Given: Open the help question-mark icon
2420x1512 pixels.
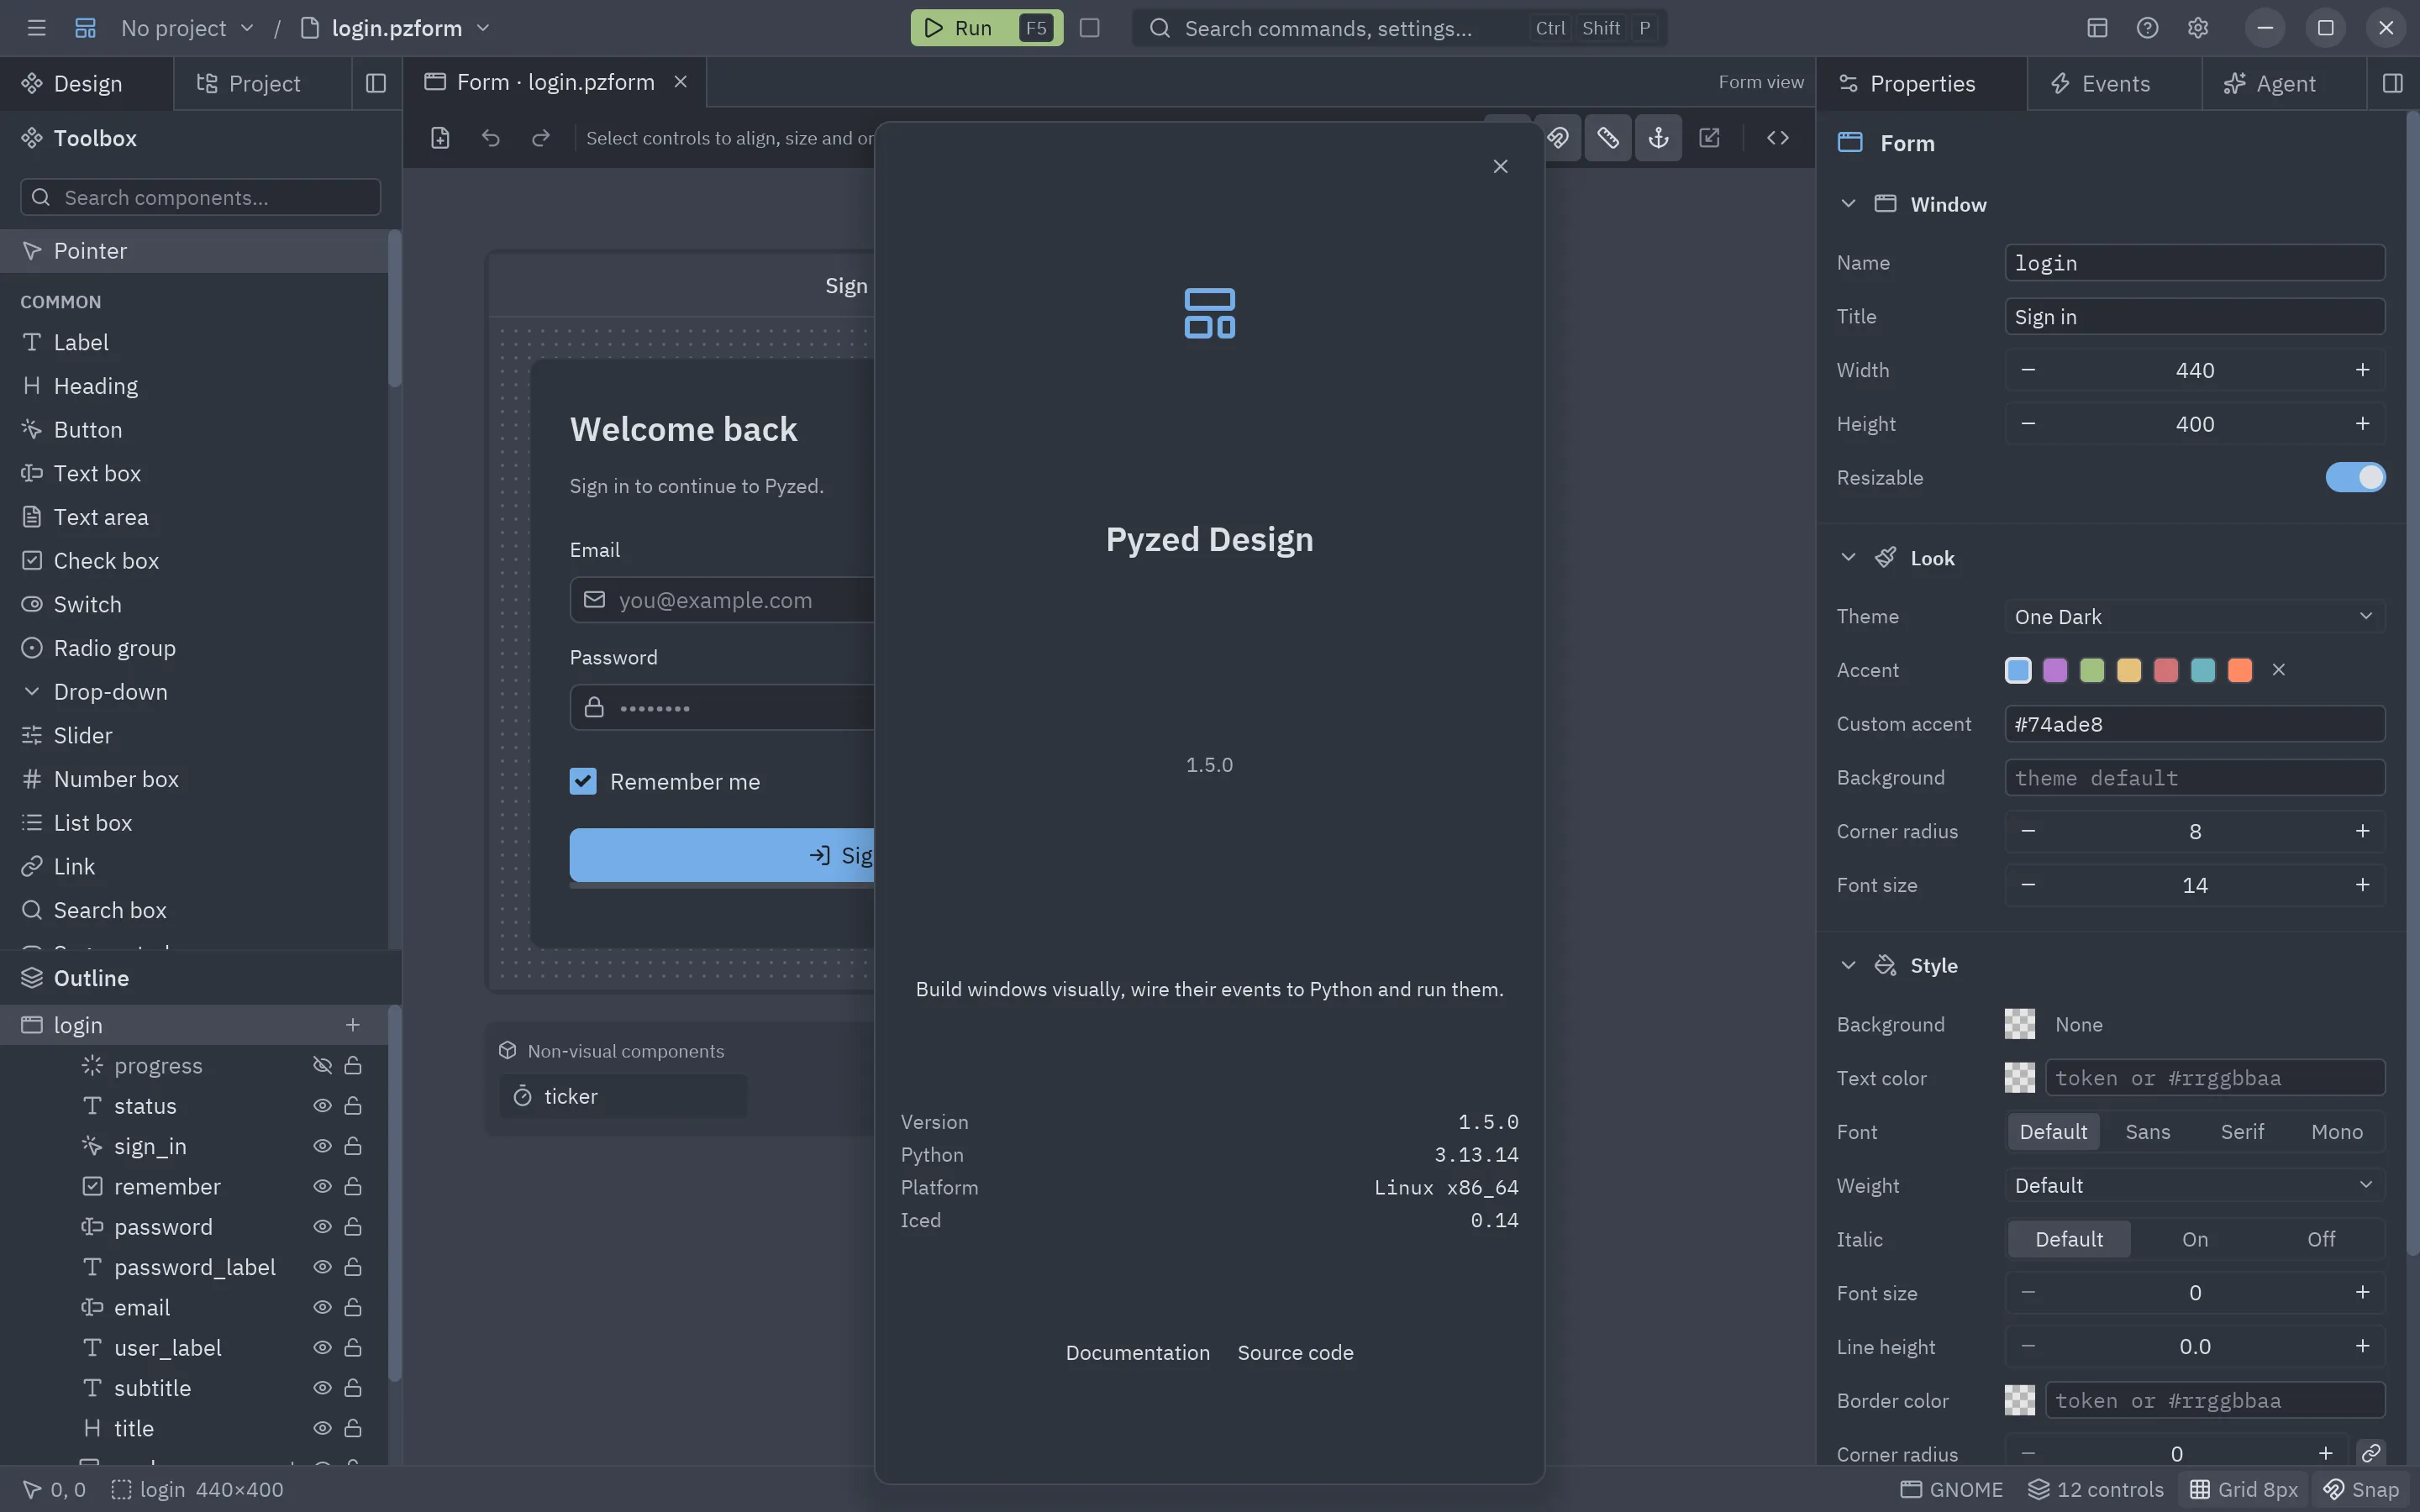Looking at the screenshot, I should pyautogui.click(x=2147, y=28).
